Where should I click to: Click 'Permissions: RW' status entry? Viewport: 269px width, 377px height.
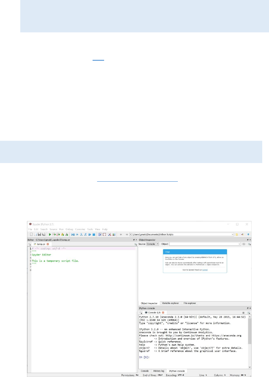coord(130,375)
